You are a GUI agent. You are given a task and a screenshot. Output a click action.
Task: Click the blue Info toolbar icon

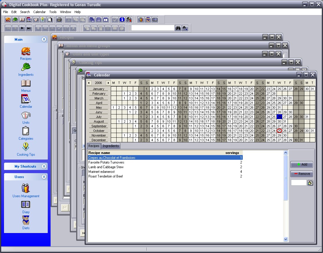[x=122, y=19]
